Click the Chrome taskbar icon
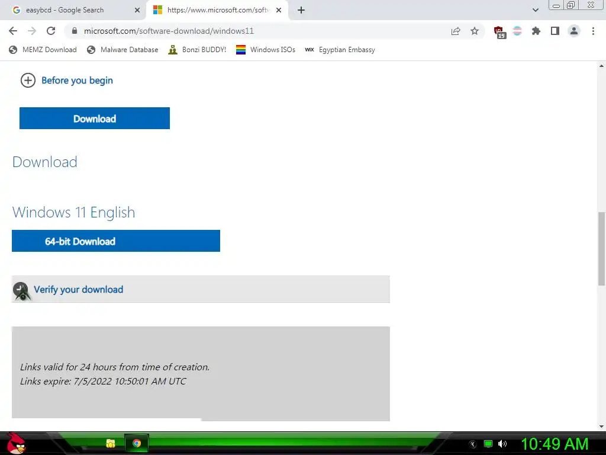 tap(137, 443)
